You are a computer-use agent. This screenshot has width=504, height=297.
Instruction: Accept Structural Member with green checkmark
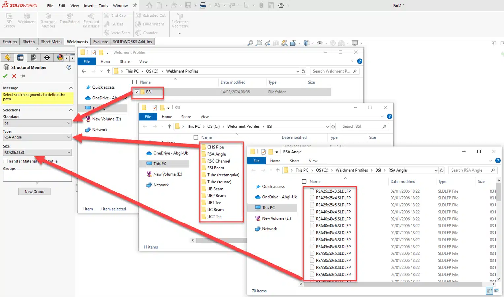click(x=5, y=76)
